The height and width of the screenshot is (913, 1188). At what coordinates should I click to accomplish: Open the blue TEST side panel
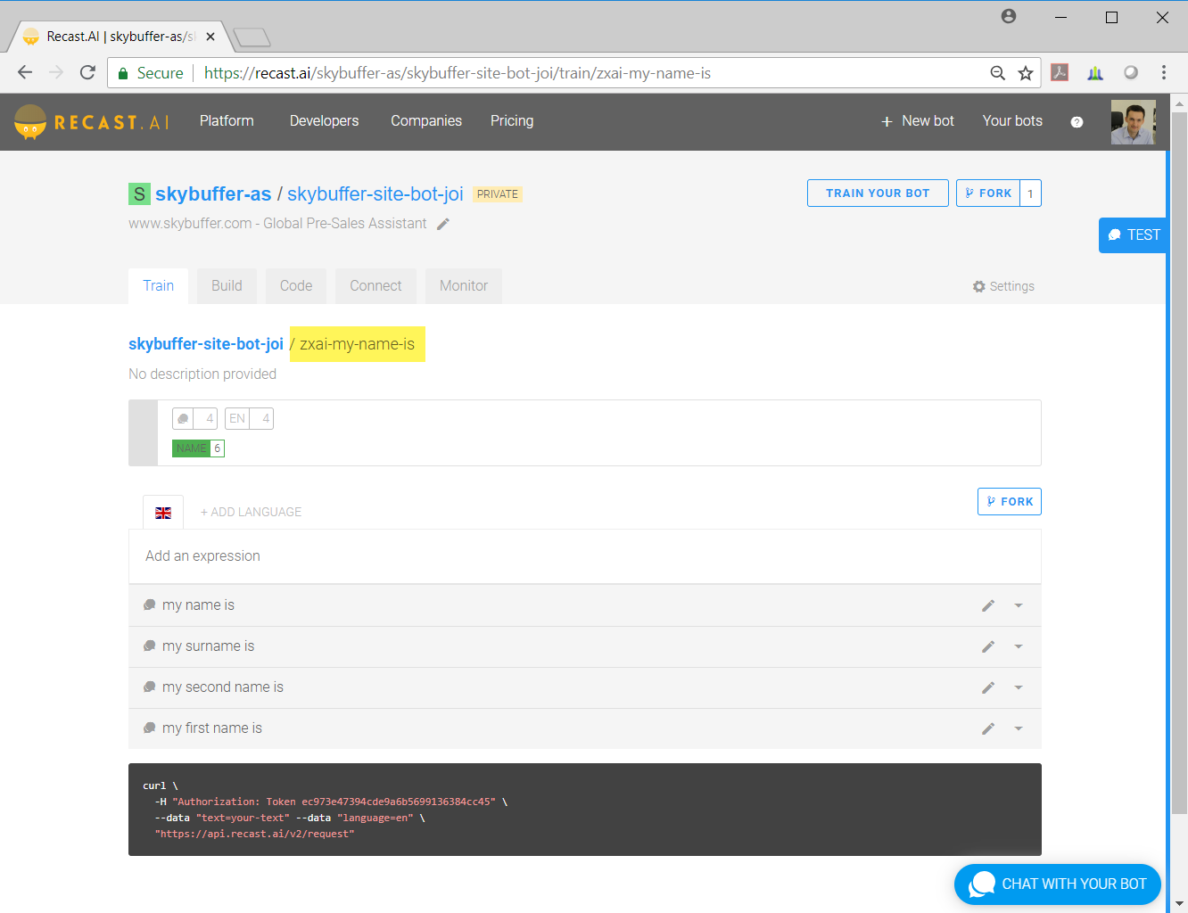(x=1133, y=235)
